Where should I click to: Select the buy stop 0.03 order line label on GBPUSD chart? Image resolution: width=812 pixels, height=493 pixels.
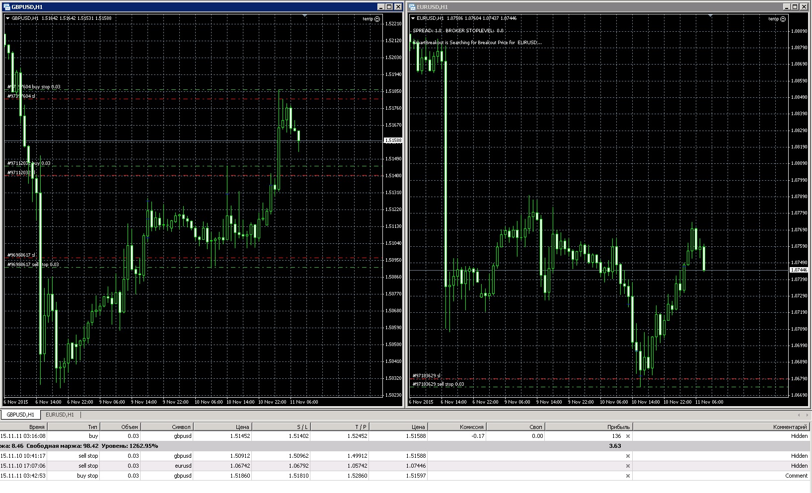pos(34,87)
